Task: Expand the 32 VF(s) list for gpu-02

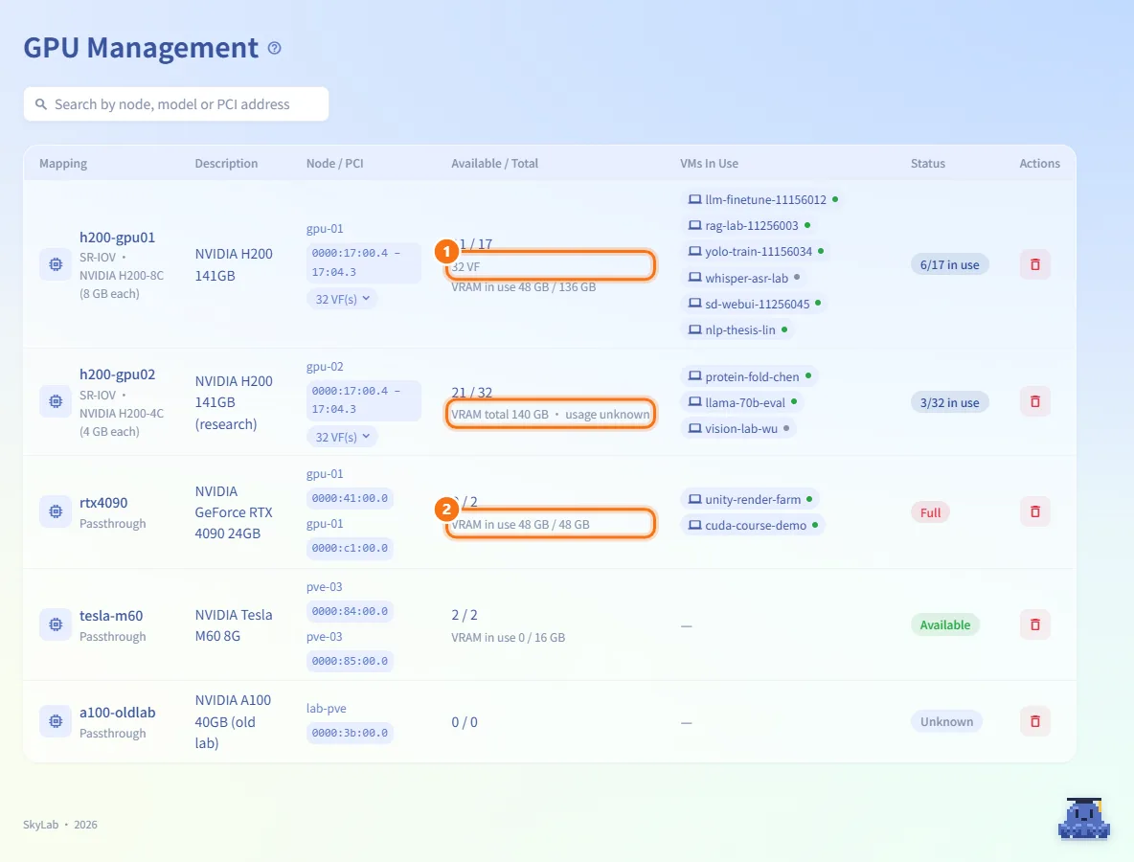Action: click(342, 437)
